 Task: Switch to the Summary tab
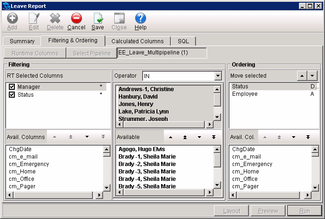click(x=22, y=41)
